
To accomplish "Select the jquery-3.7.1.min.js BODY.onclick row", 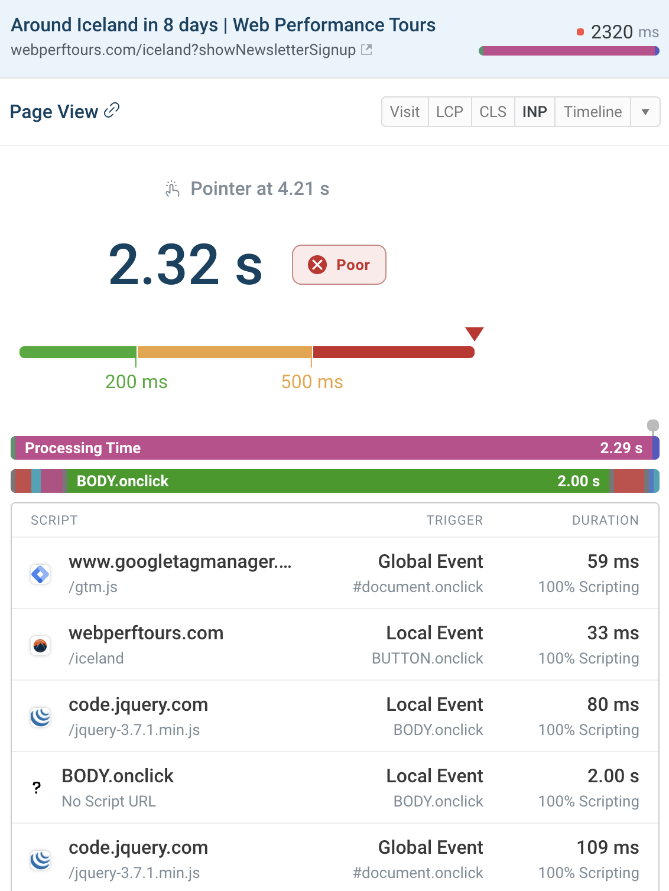I will 335,716.
